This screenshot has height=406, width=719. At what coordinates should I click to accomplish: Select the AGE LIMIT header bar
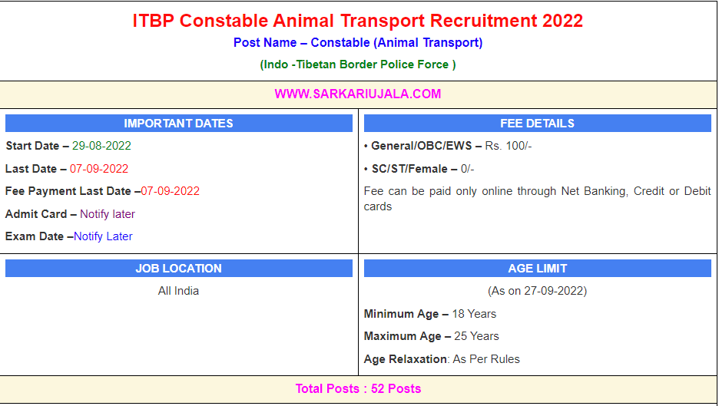pos(537,269)
